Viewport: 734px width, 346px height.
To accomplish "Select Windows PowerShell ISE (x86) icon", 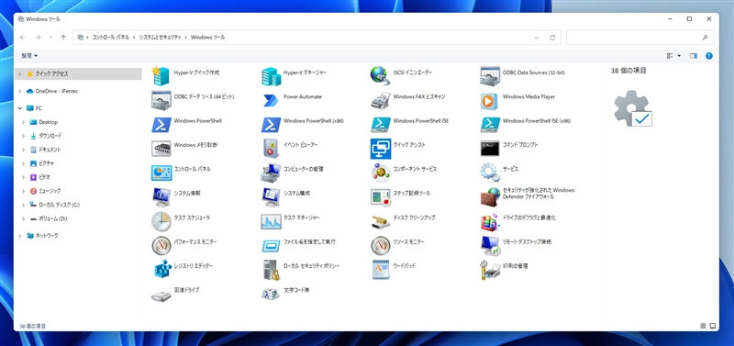I will pos(490,125).
